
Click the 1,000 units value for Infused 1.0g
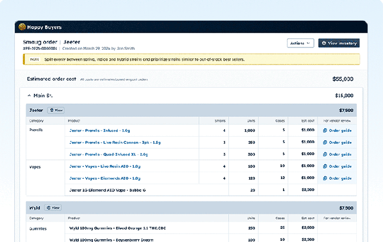point(250,130)
